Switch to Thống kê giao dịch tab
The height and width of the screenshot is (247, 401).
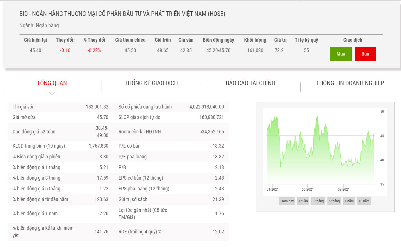(x=151, y=83)
